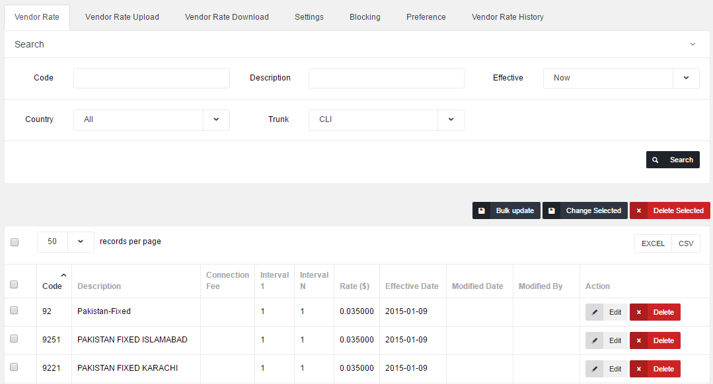
Task: Check the PAKISTAN FIXED ISLAMABAD row checkbox
Action: pos(14,338)
